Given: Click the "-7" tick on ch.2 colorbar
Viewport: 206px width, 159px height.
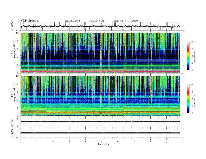Looking at the screenshot, I should [x=192, y=113].
